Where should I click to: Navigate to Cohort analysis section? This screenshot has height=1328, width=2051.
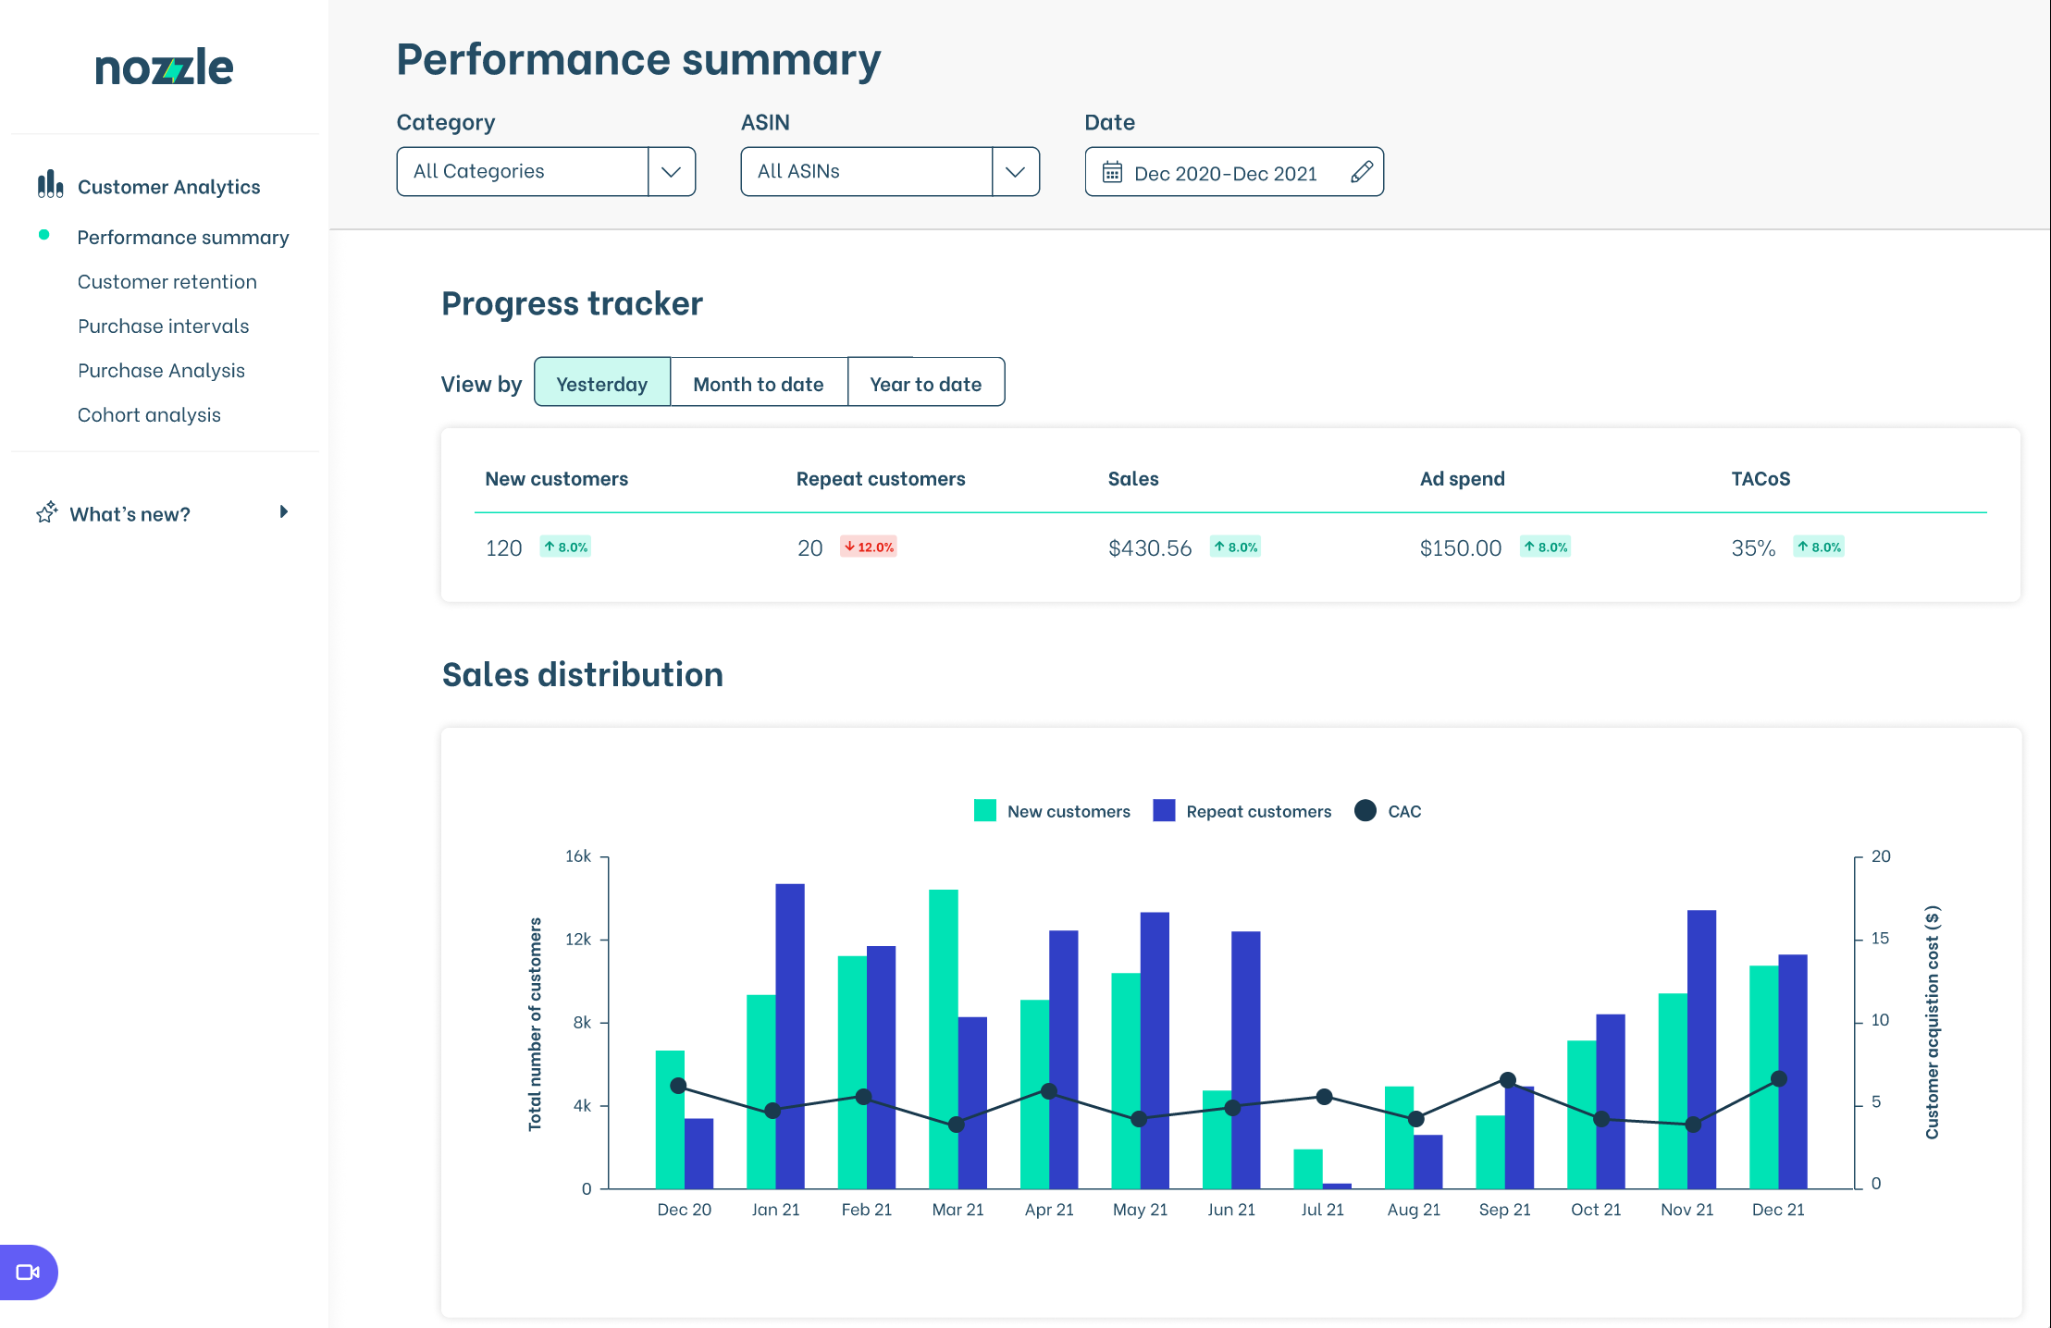[150, 415]
